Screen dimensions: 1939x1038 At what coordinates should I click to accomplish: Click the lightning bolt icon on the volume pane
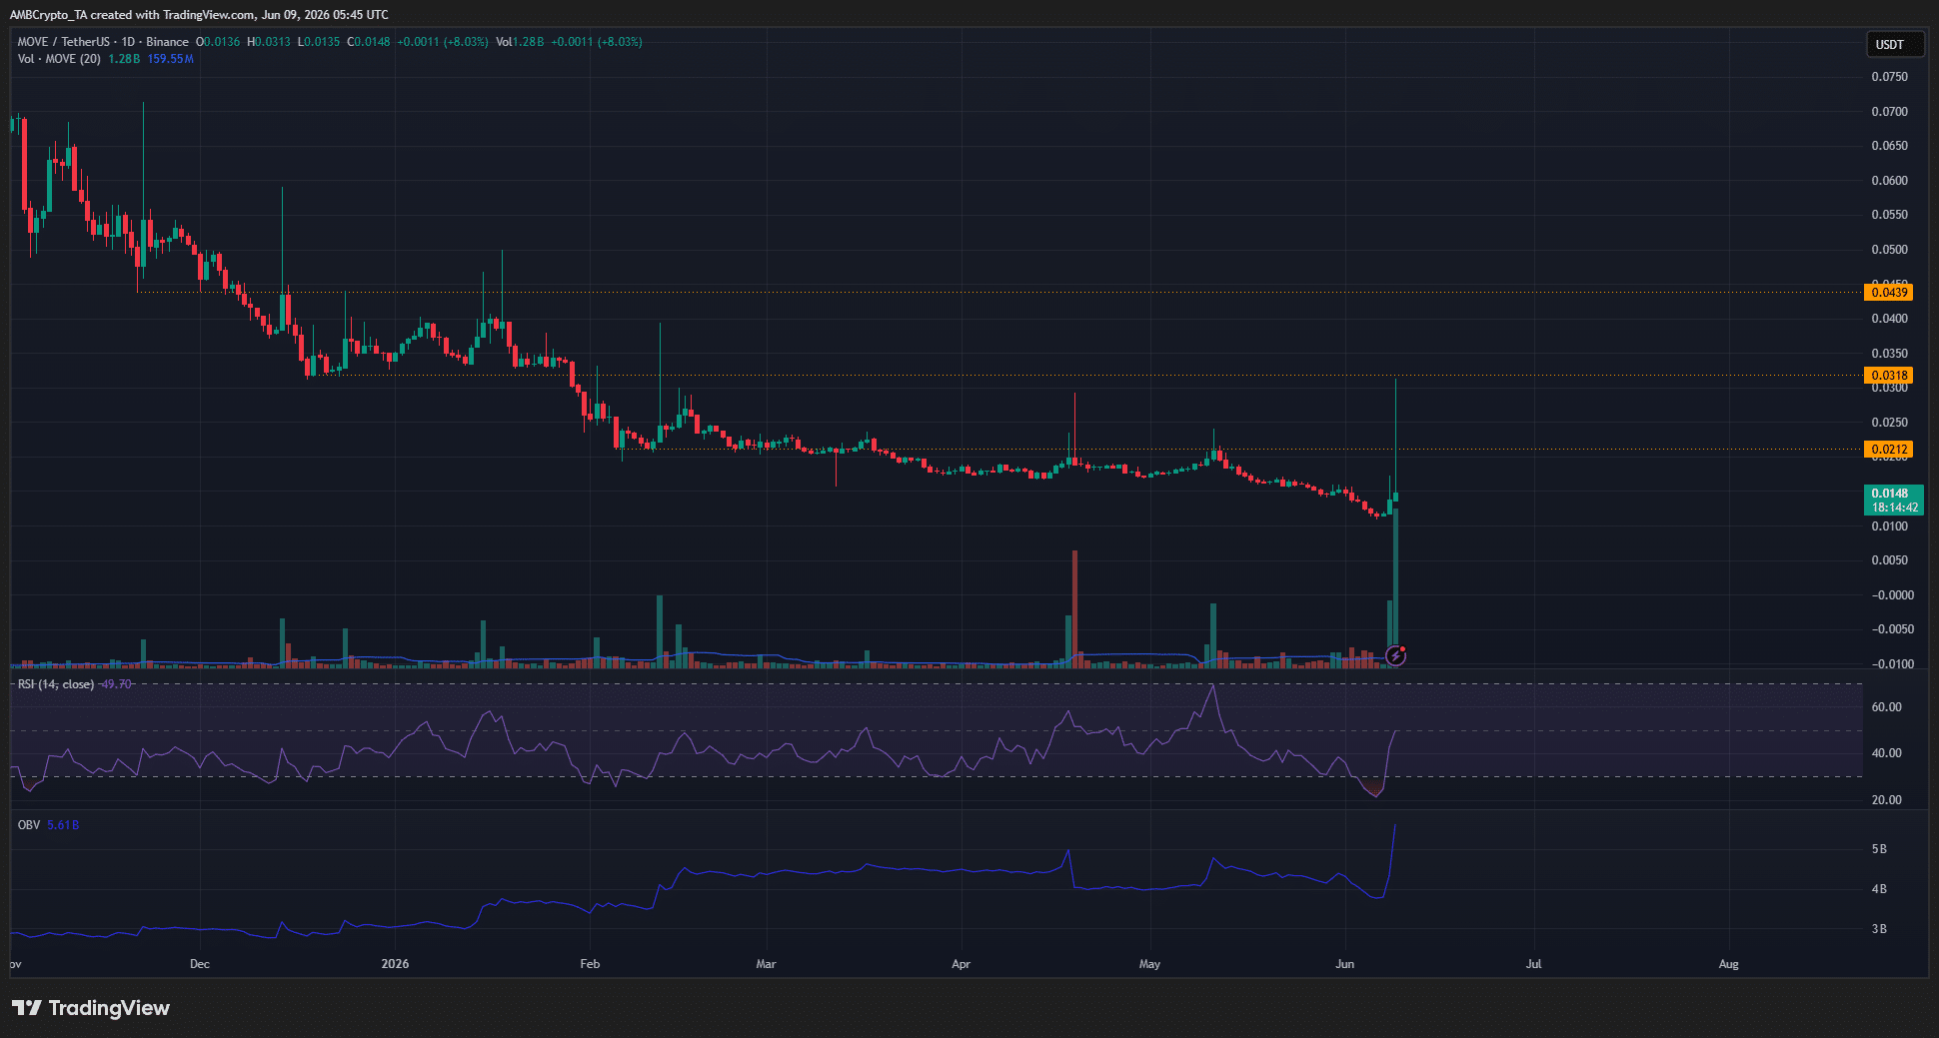tap(1396, 656)
